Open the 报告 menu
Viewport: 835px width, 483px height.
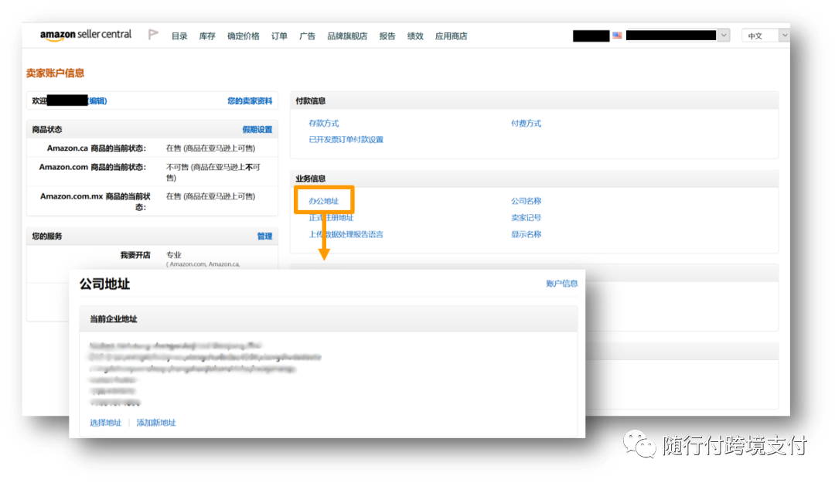387,36
